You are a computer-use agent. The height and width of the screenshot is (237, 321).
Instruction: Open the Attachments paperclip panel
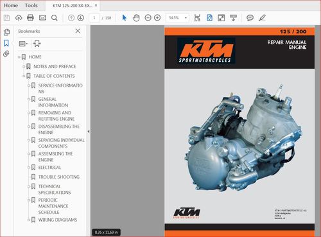coord(6,54)
